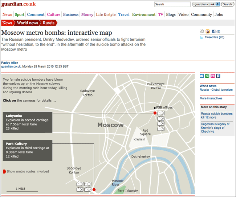The width and height of the screenshot is (236, 197).
Task: Click the Russia breadcrumb
Action: [x=49, y=23]
